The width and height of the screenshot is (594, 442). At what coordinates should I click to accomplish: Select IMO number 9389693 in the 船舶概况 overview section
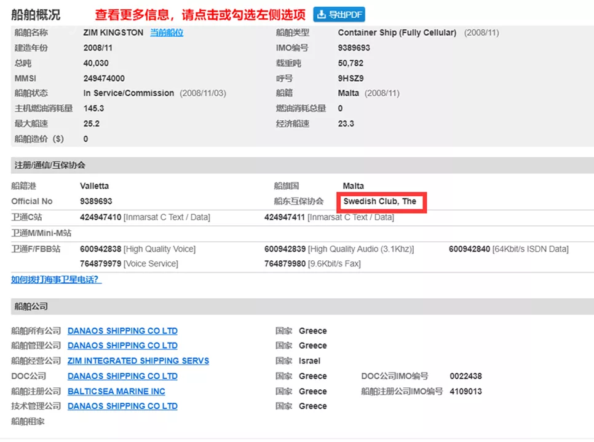(354, 48)
